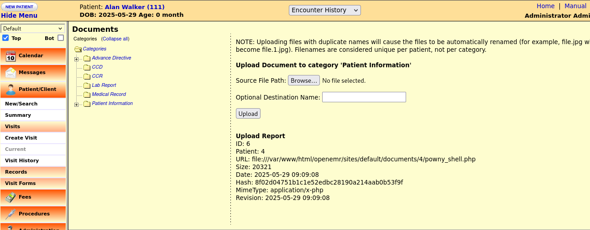
Task: Click the Alan Walker patient link
Action: (x=135, y=7)
